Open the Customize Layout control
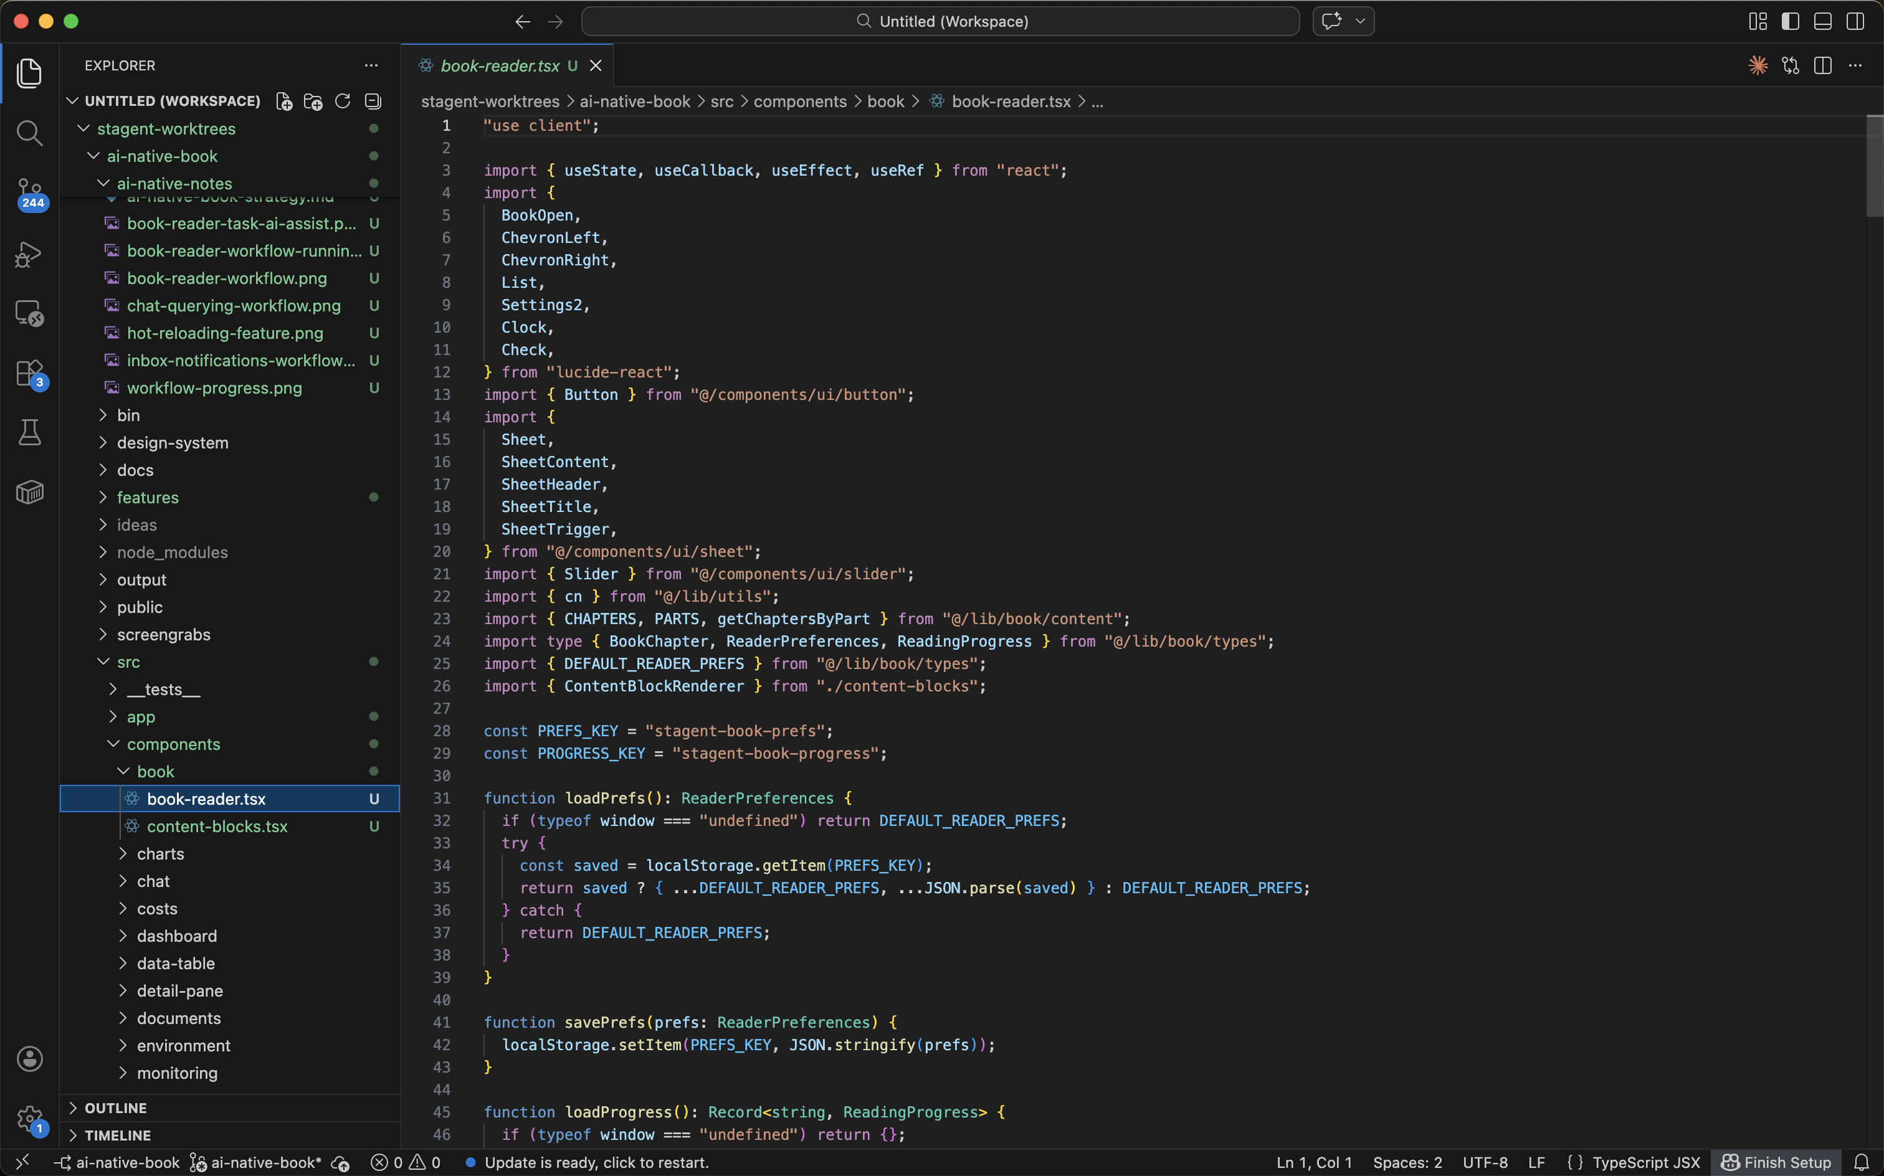 [1756, 21]
